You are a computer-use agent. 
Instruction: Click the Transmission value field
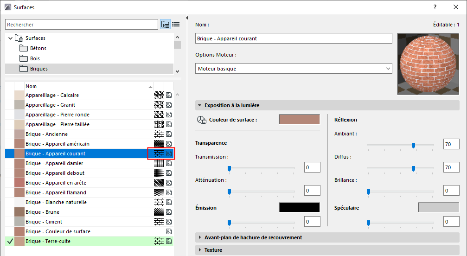(312, 167)
